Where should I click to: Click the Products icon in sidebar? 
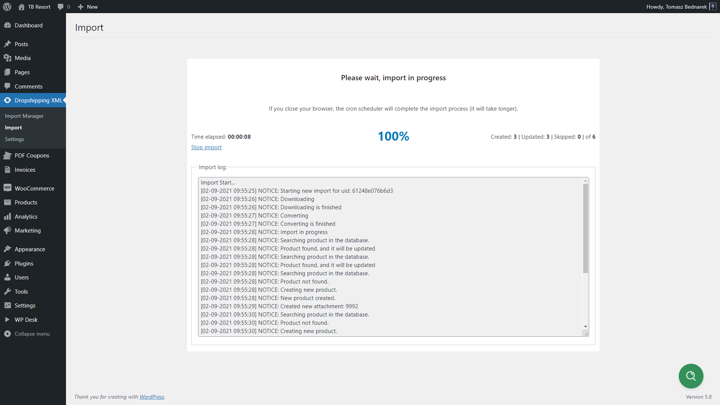pyautogui.click(x=7, y=202)
